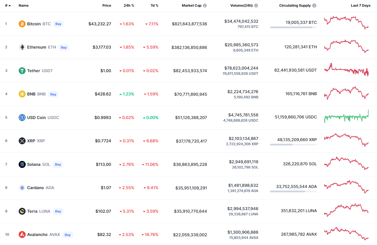Sort the table by Price column
Viewport: 377px width, 245px height.
107,6
